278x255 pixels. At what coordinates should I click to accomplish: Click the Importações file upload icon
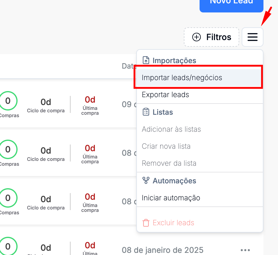(146, 60)
